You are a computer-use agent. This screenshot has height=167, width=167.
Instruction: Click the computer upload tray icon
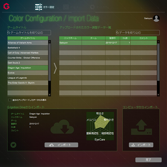[x=142, y=127]
